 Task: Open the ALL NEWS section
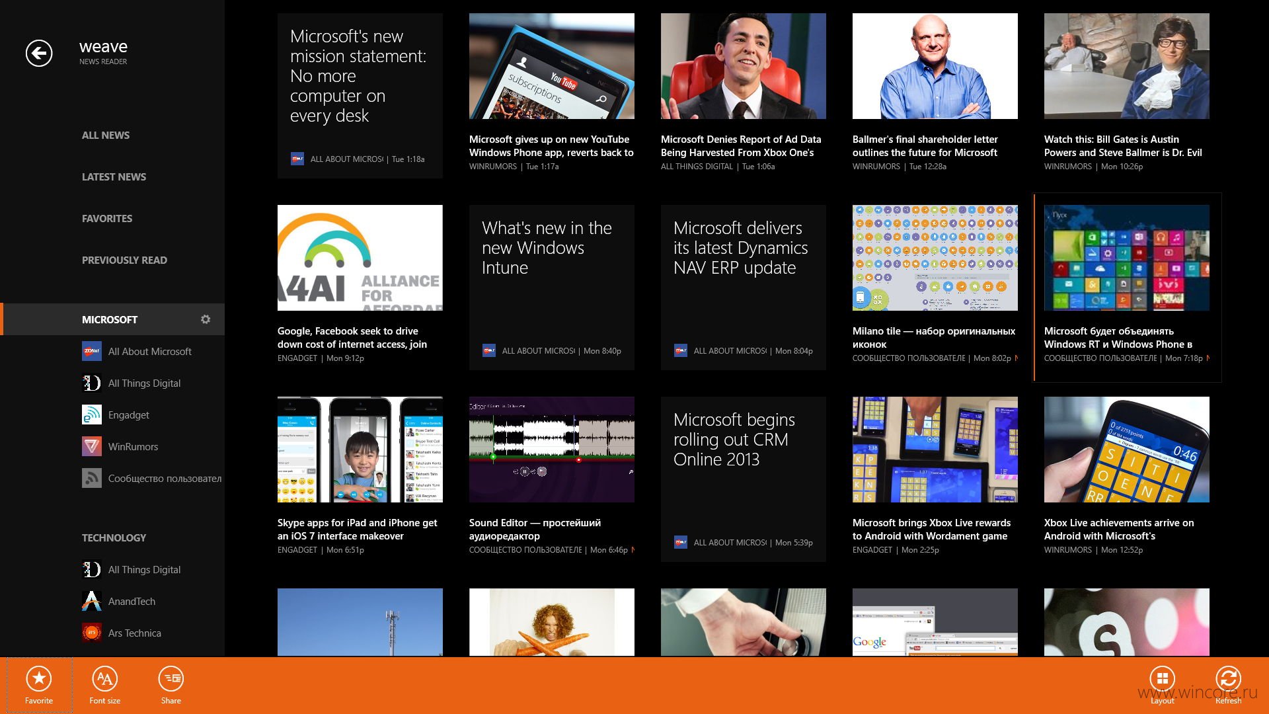[106, 135]
